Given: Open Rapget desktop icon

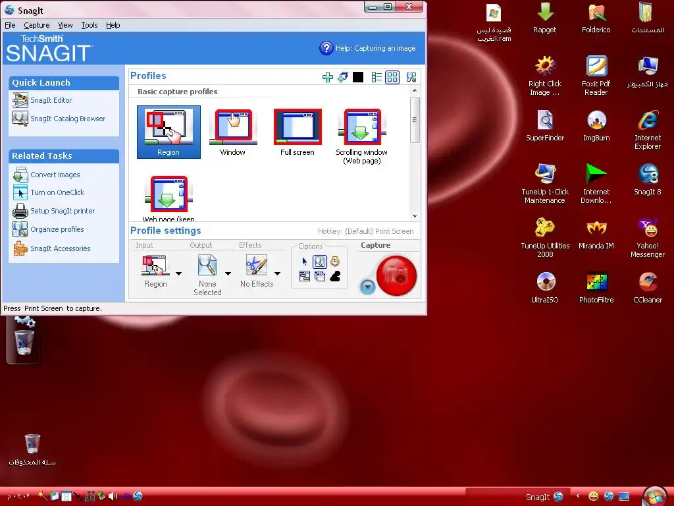Looking at the screenshot, I should (x=544, y=18).
